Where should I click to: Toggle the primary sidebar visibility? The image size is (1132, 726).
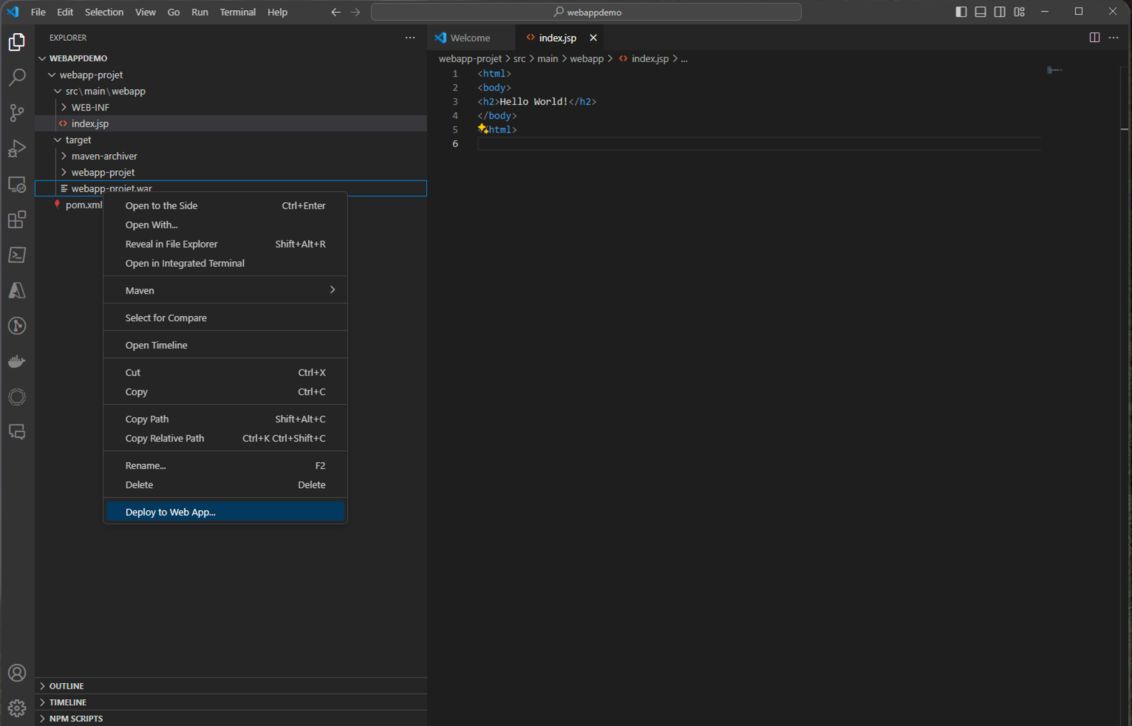[x=961, y=11]
